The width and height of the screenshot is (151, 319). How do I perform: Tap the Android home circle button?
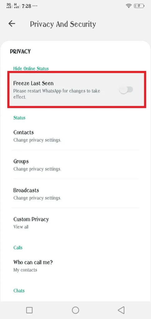coord(75,310)
